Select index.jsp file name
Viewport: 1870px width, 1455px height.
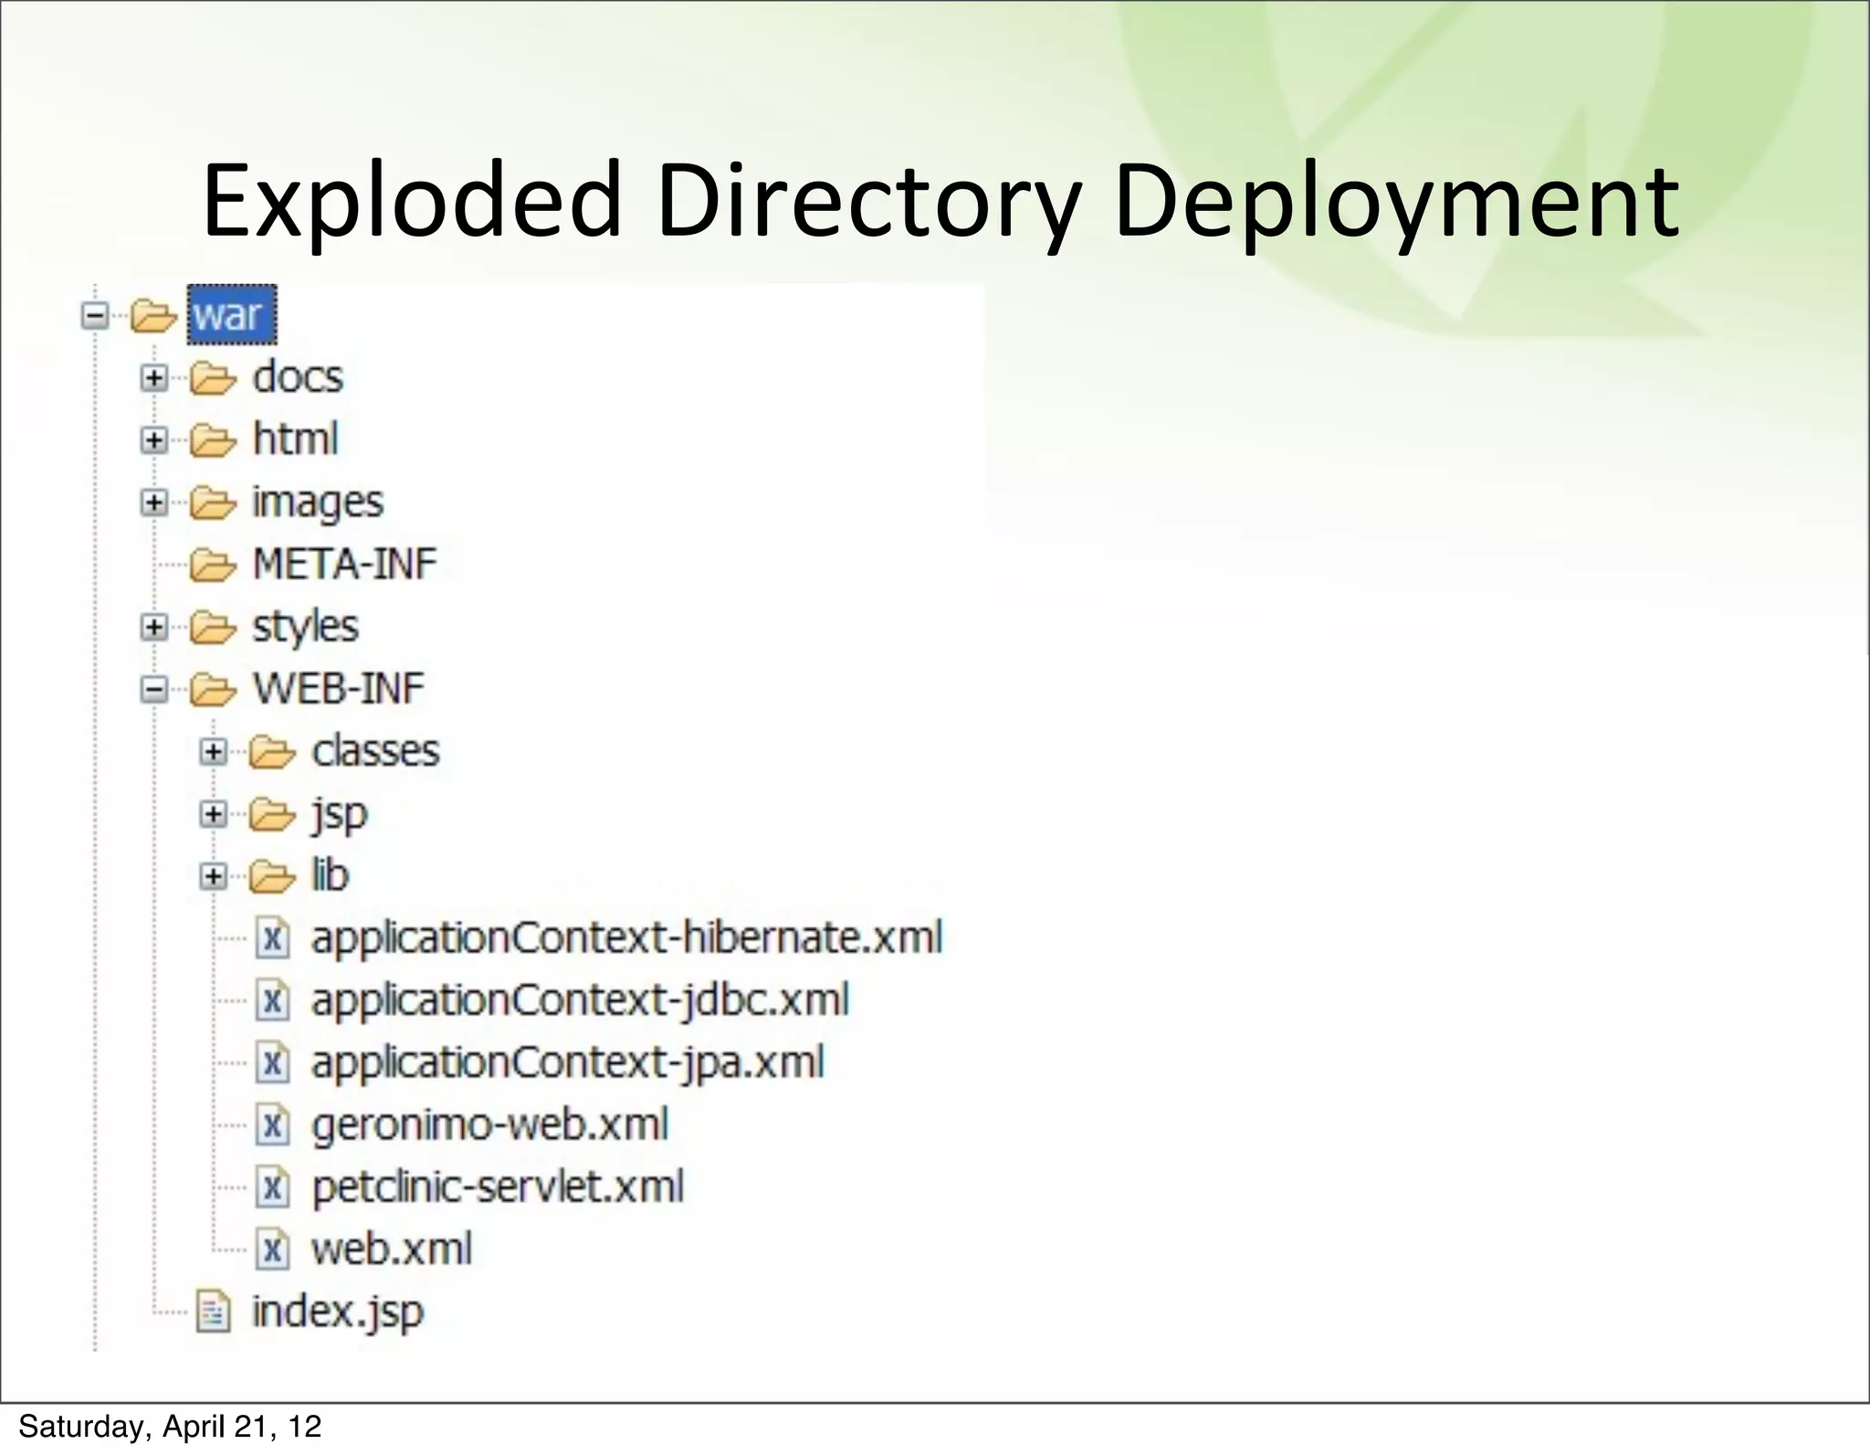click(338, 1313)
